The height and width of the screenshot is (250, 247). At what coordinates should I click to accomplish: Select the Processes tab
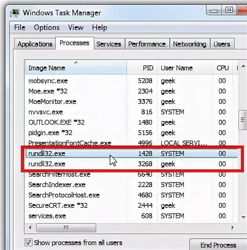(x=74, y=43)
